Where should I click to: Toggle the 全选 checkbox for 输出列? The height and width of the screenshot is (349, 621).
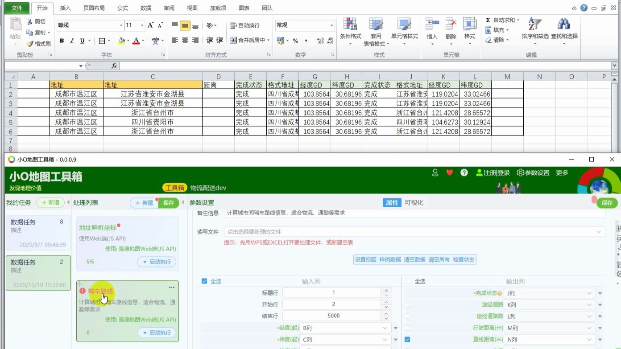[408, 281]
